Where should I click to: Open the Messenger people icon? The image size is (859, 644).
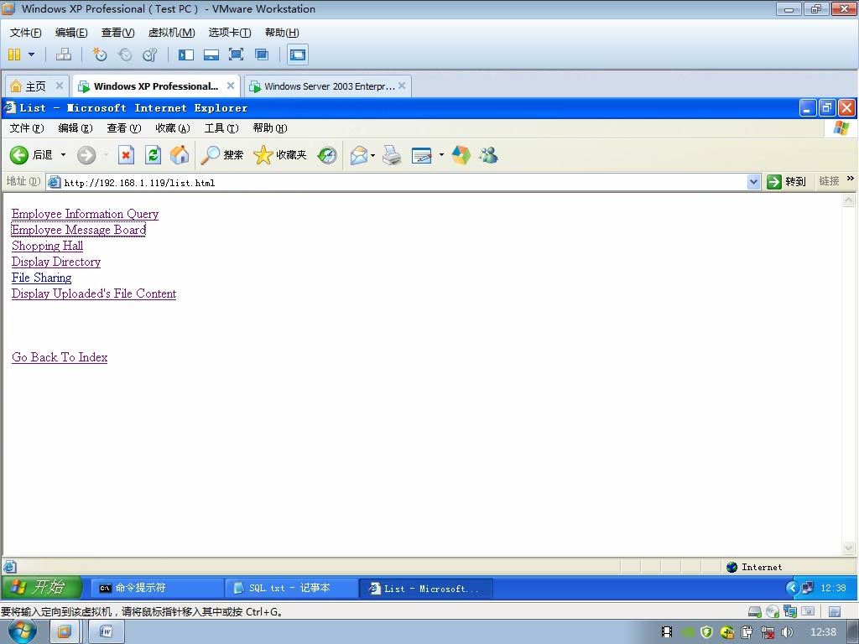click(x=488, y=155)
